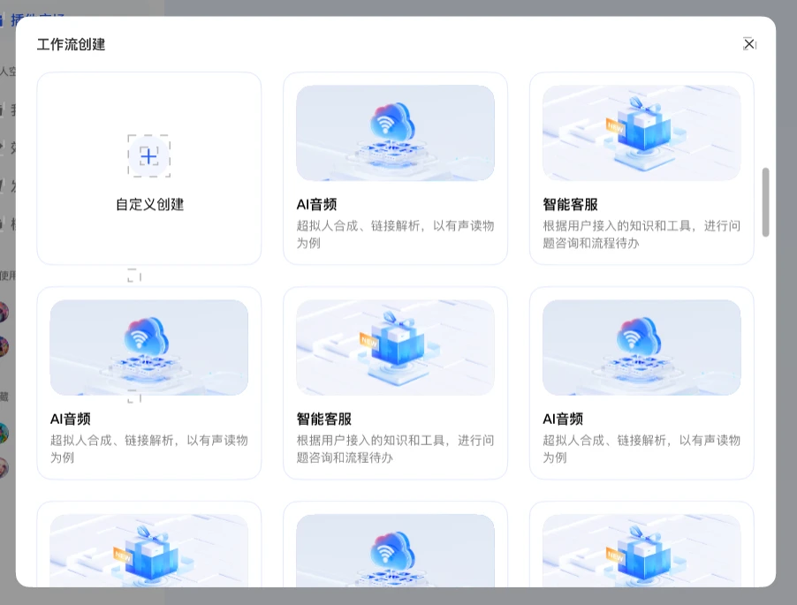The image size is (797, 605).
Task: Select an avatar under the sidebar favorites section
Action: click(x=4, y=433)
